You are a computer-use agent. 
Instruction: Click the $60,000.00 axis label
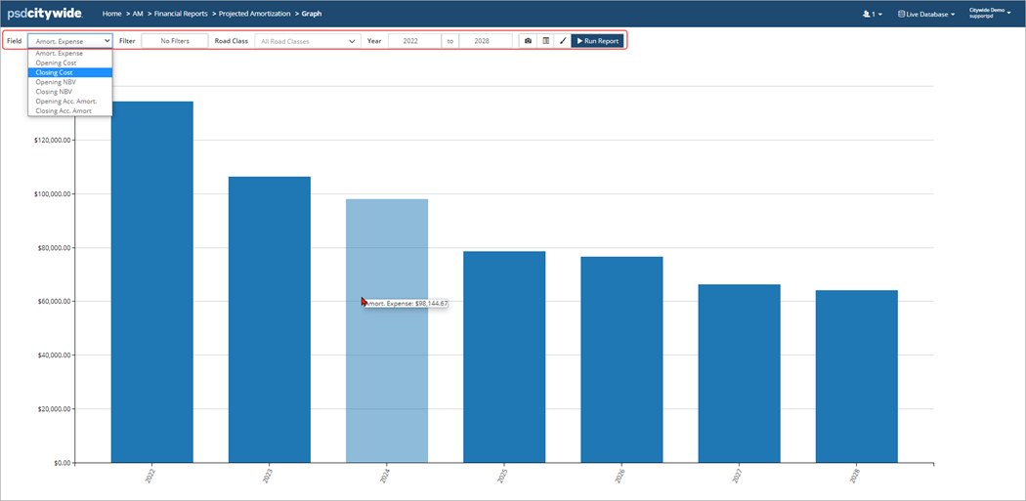[54, 302]
